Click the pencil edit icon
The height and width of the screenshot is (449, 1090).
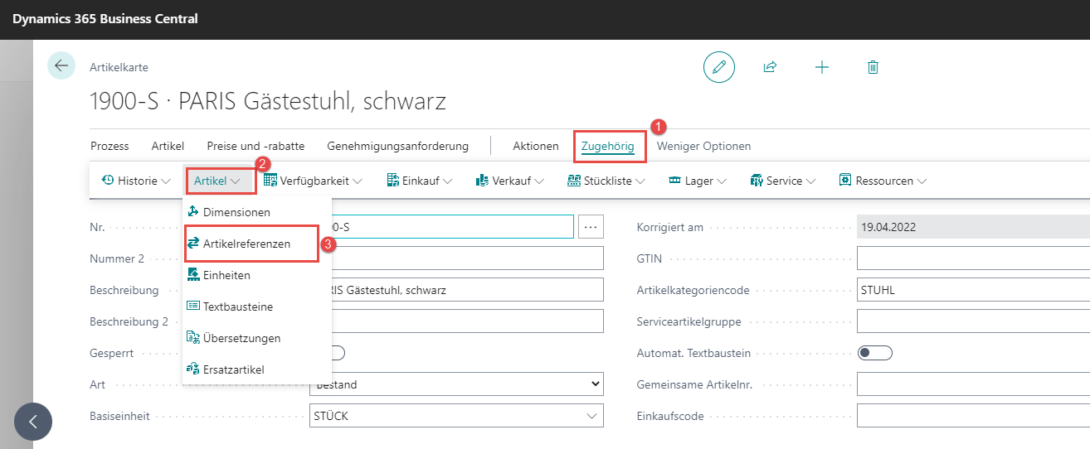click(719, 67)
